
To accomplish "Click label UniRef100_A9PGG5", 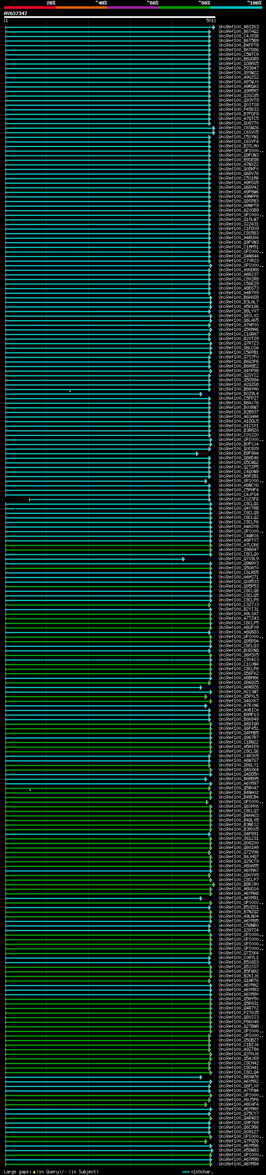I will pos(238,183).
